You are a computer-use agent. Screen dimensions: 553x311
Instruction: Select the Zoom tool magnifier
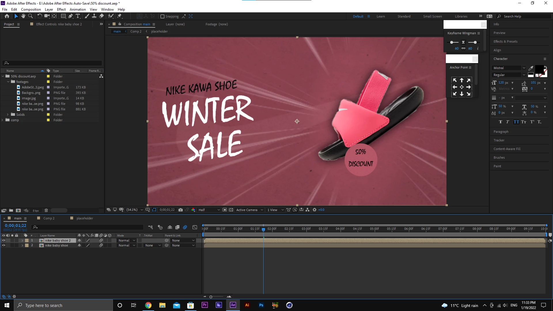click(31, 16)
